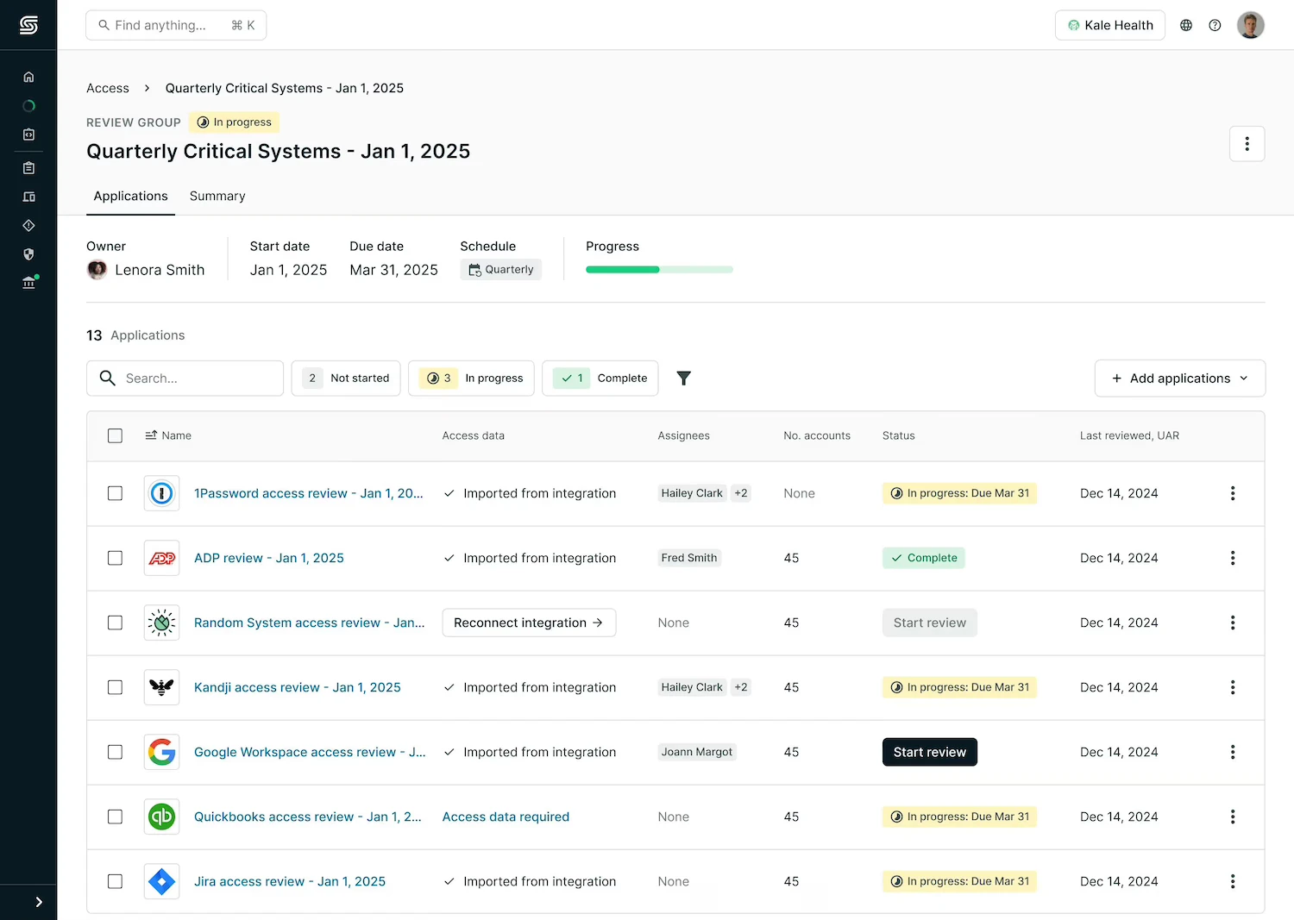This screenshot has height=920, width=1294.
Task: Expand the Add applications dropdown
Action: (x=1179, y=379)
